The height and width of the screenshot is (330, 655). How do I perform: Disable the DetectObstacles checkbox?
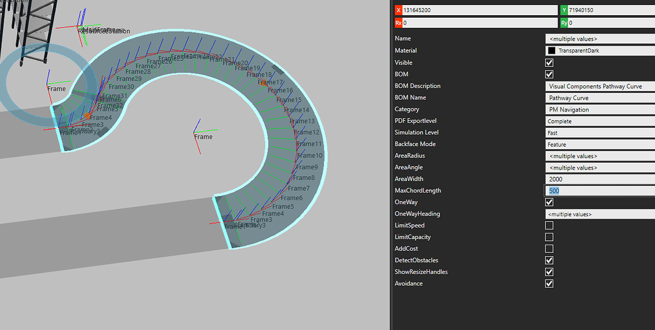point(549,260)
